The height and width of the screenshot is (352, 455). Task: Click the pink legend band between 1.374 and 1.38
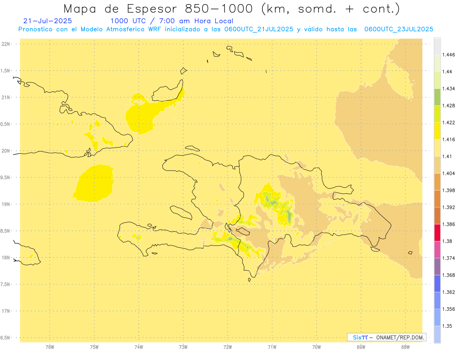(437, 249)
